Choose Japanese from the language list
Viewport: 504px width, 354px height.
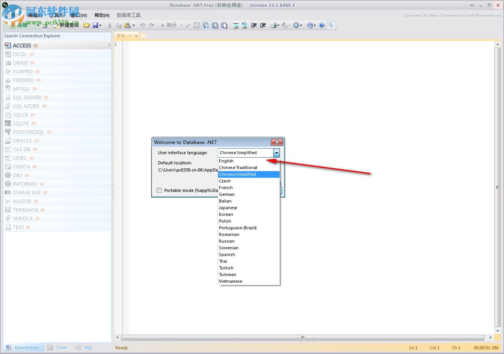point(249,208)
